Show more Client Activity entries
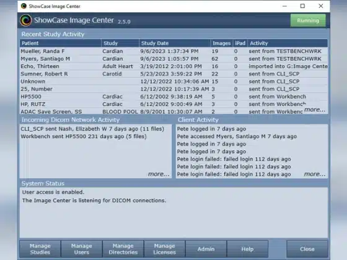Image resolution: width=347 pixels, height=260 pixels. point(315,174)
